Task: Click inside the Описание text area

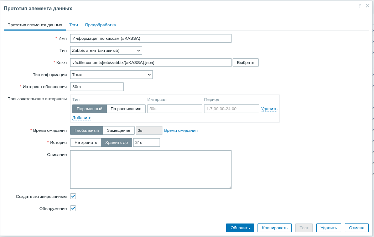Action: (151, 169)
